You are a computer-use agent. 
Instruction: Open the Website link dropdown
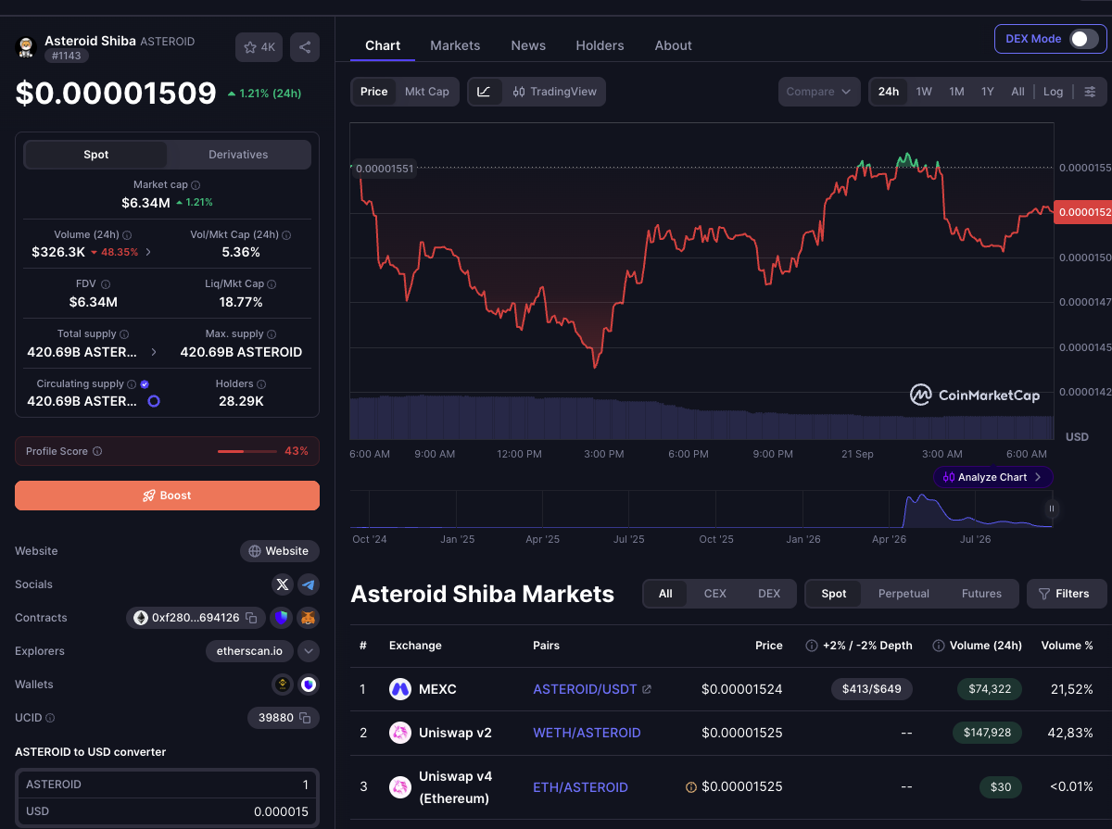[280, 551]
